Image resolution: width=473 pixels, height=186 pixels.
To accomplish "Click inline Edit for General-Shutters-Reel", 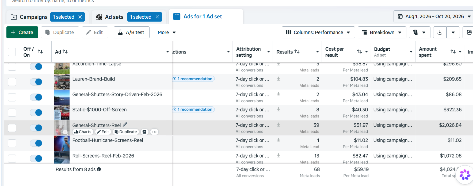I will click(x=103, y=132).
